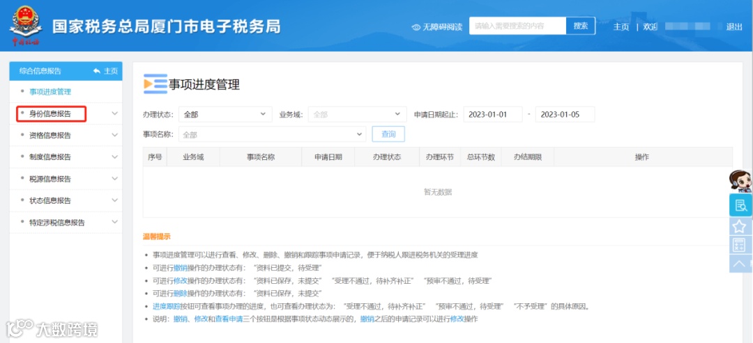This screenshot has width=753, height=343.
Task: Open the 制度信息报告 menu item
Action: 50,157
